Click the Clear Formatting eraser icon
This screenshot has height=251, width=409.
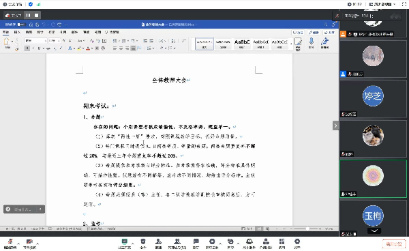[x=92, y=41]
